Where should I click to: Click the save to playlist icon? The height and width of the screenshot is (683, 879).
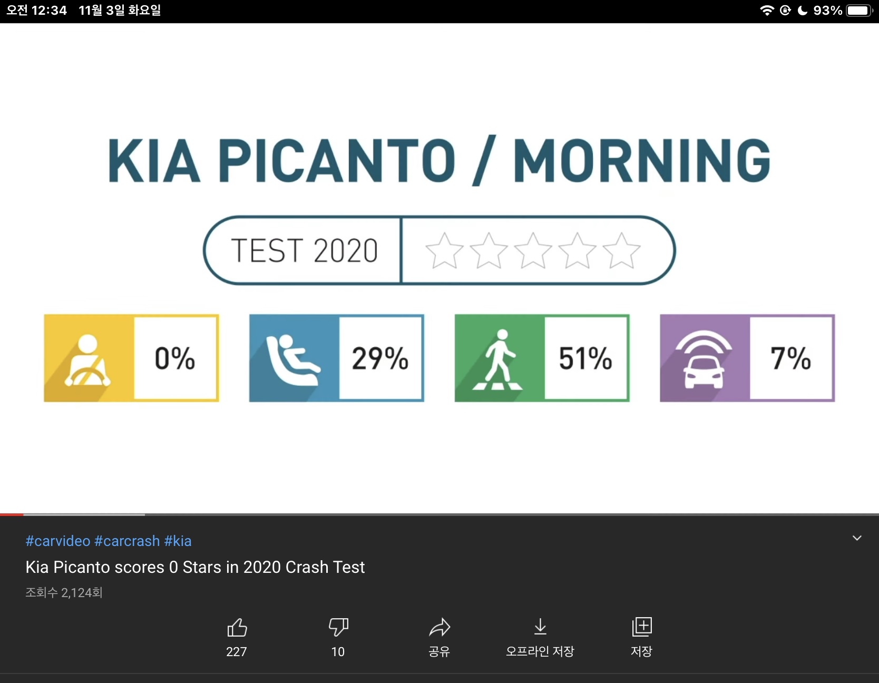641,627
